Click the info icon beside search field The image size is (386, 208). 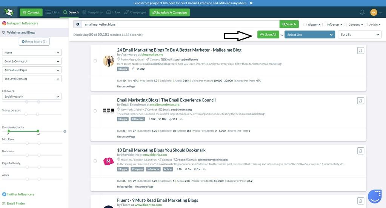78,24
